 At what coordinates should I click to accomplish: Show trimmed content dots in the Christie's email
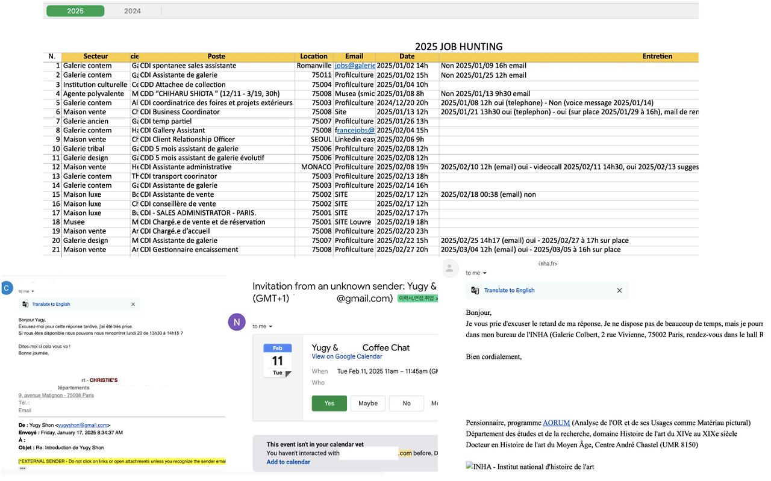pyautogui.click(x=22, y=468)
